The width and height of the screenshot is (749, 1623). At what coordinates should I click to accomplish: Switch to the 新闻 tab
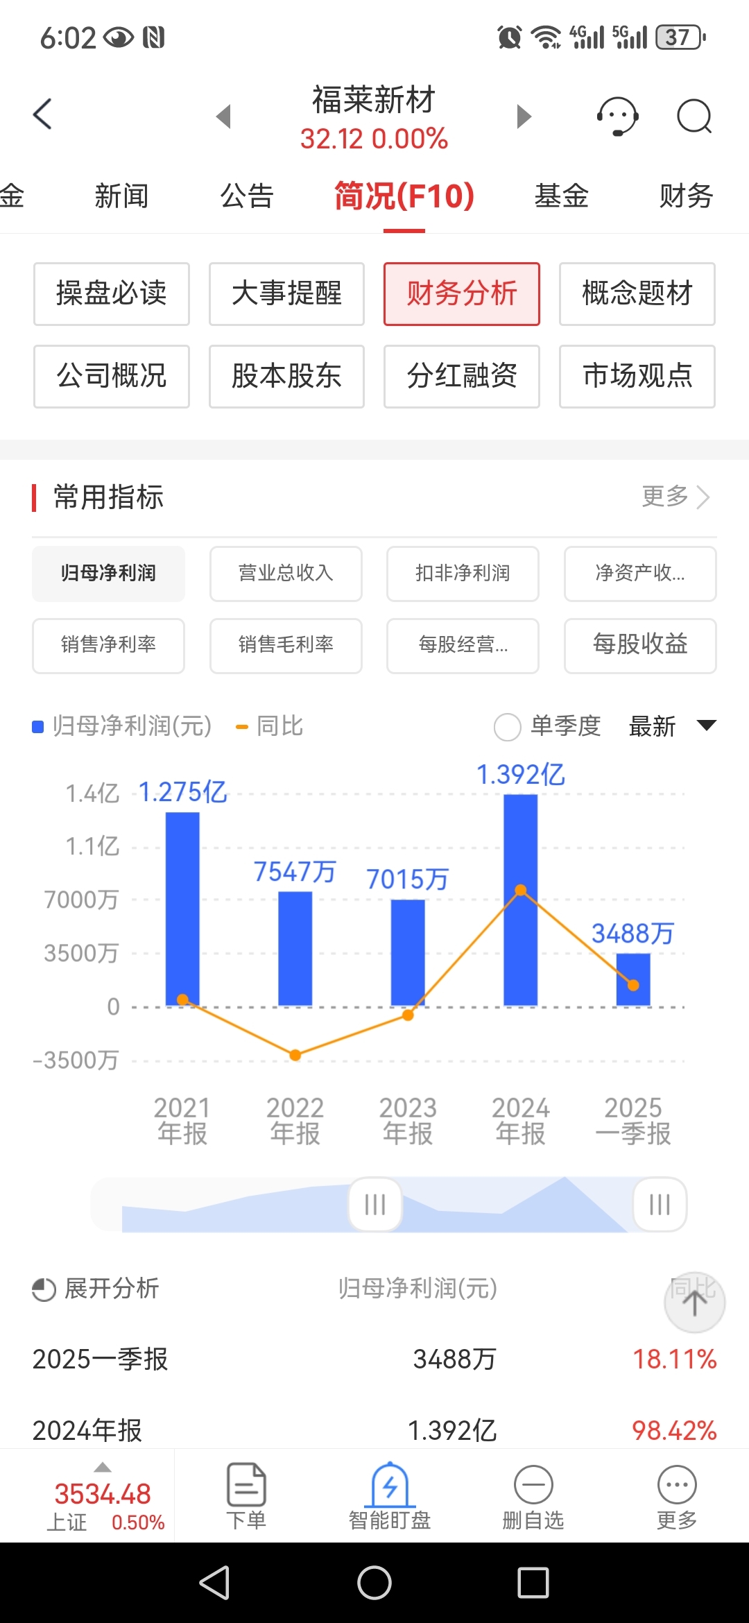coord(122,196)
